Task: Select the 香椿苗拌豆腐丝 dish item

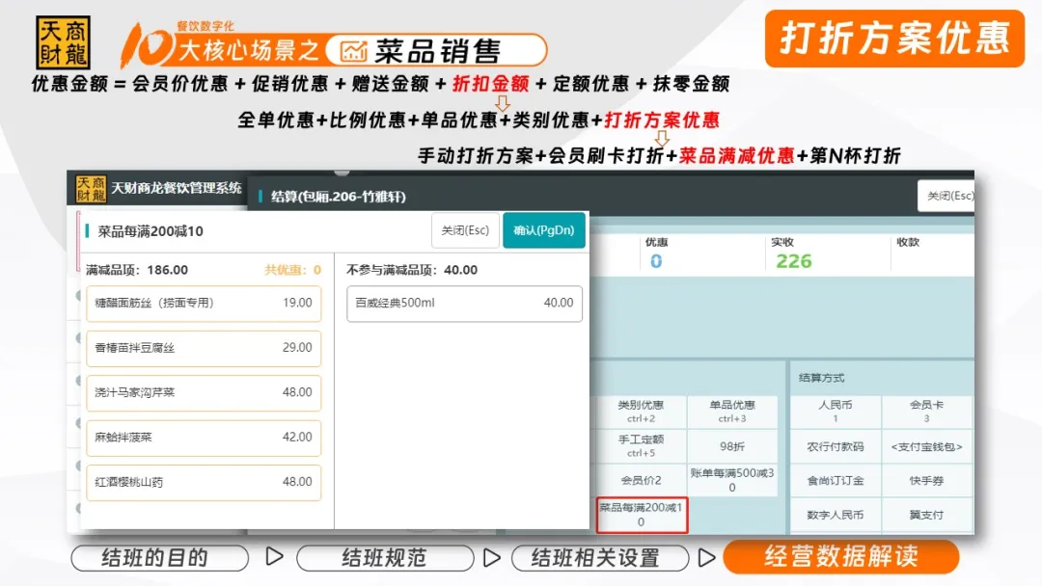Action: (204, 348)
